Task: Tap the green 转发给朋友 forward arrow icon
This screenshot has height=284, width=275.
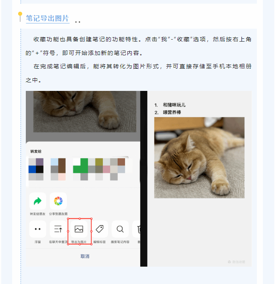Action: (x=37, y=201)
